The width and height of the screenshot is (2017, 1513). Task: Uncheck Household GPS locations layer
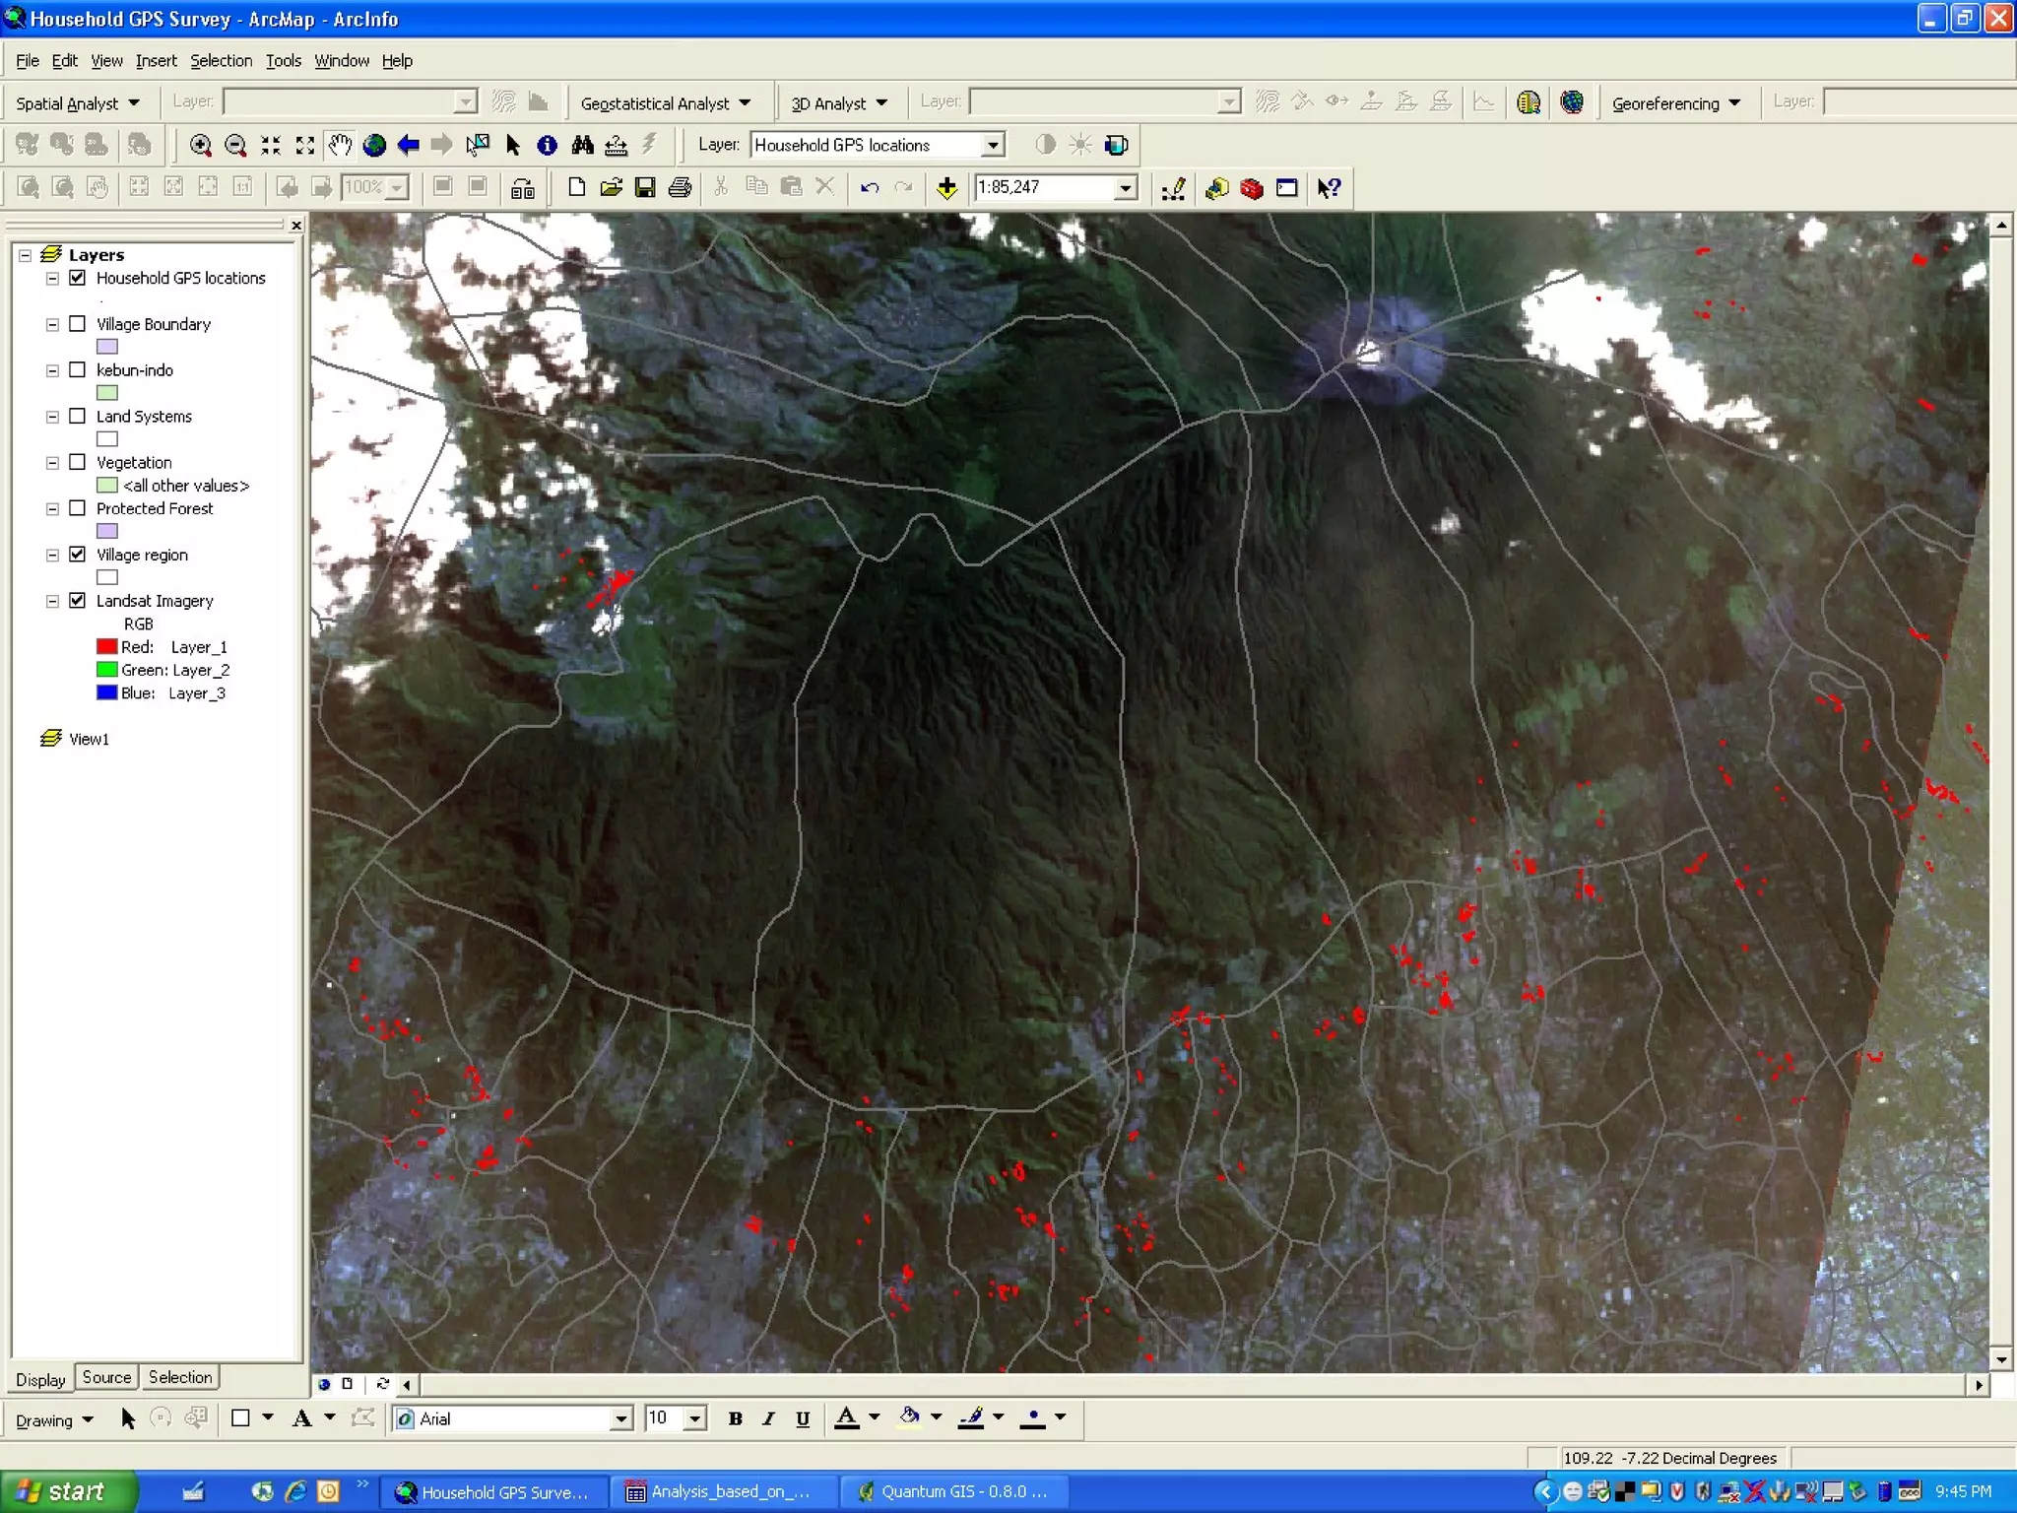coord(78,278)
